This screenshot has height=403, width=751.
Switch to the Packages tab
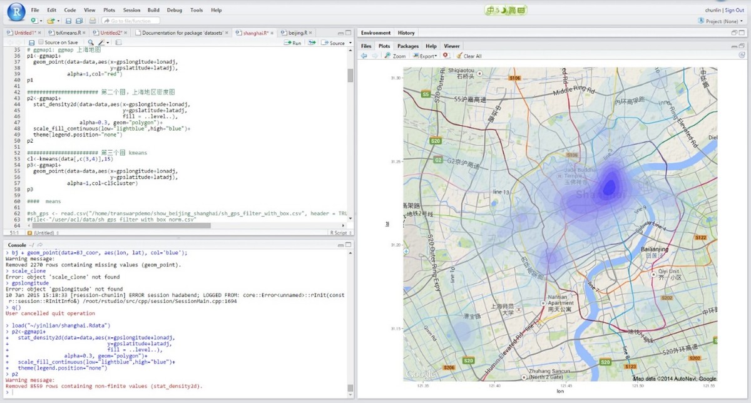coord(407,46)
